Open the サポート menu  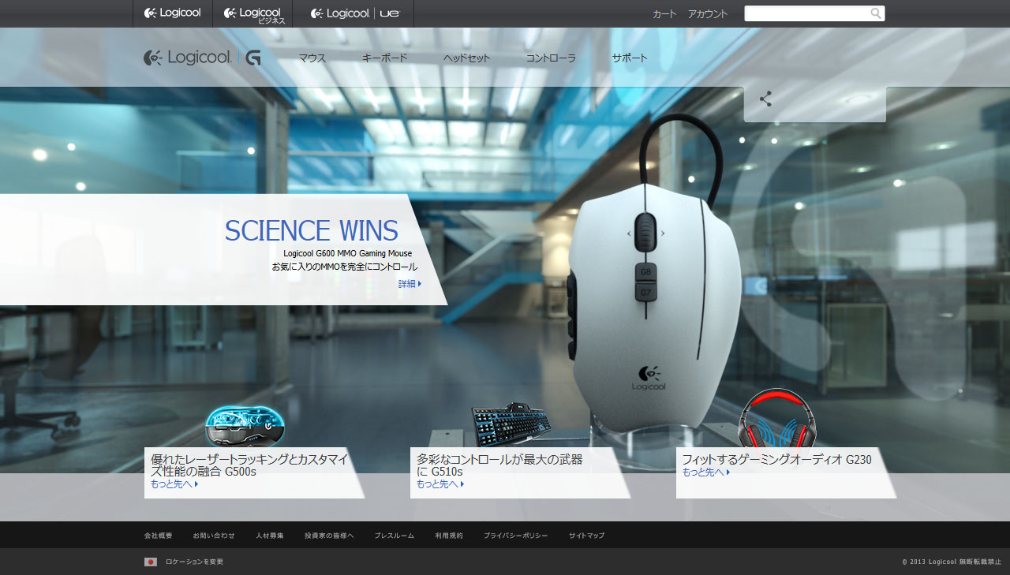[630, 58]
